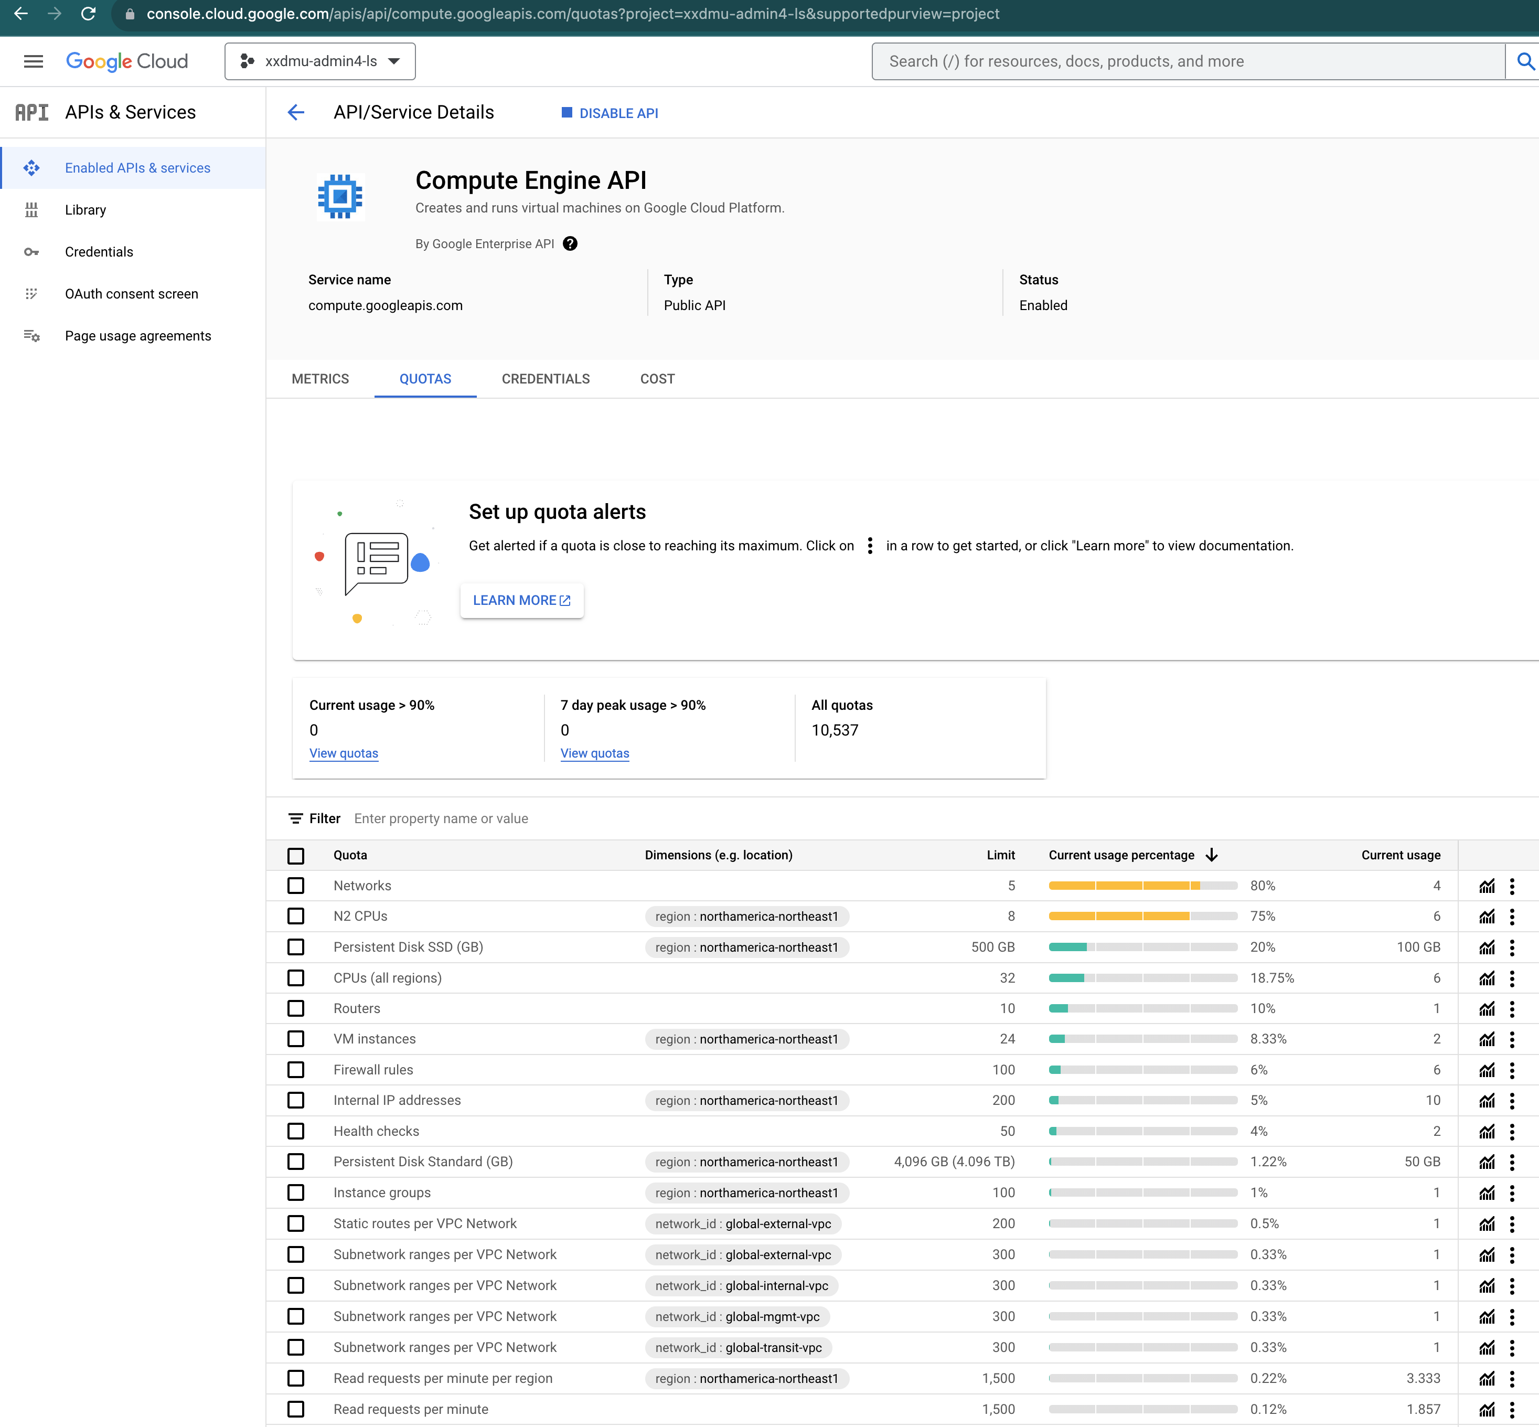Open LEARN MORE about quota alerts
Screen dimensions: 1539x1427
522,600
